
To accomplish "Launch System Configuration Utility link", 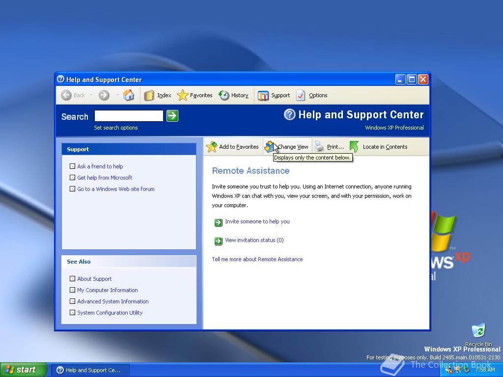I will pos(110,313).
